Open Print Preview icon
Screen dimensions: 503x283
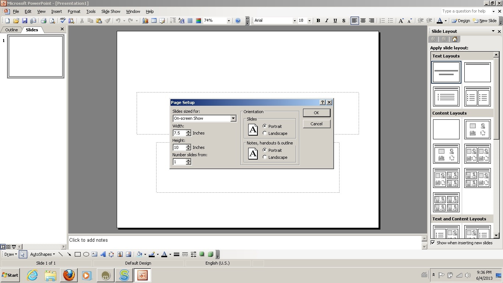52,21
